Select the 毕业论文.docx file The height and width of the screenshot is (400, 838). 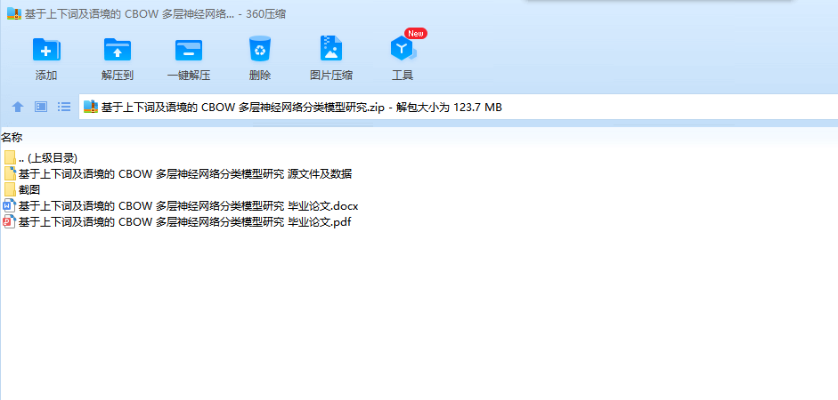click(x=181, y=206)
